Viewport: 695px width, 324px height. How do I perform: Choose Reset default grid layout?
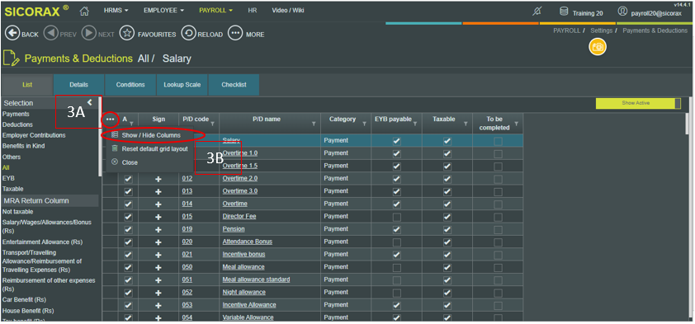[x=149, y=149]
